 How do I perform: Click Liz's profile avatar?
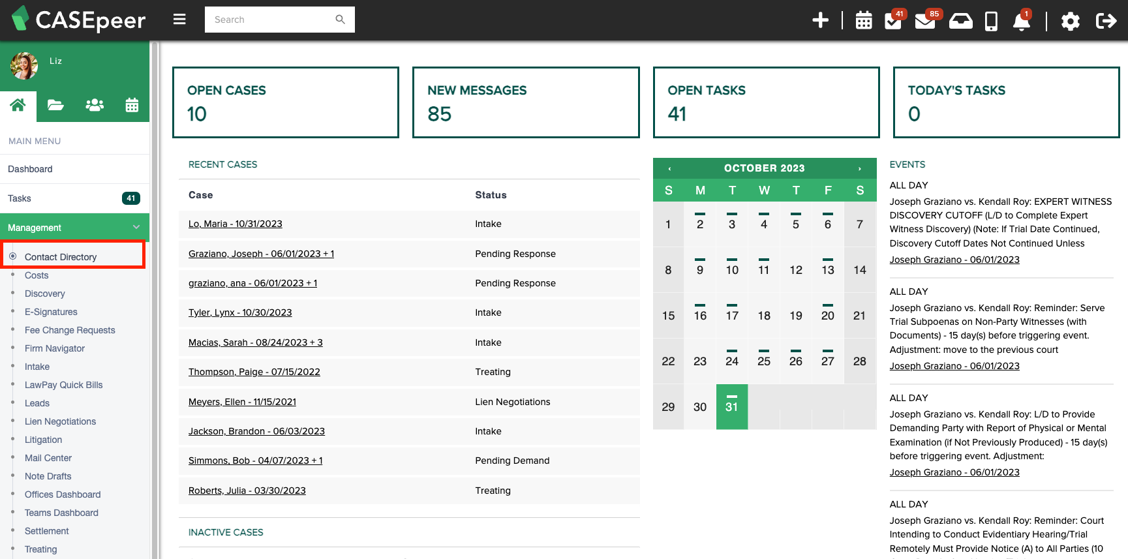click(24, 65)
